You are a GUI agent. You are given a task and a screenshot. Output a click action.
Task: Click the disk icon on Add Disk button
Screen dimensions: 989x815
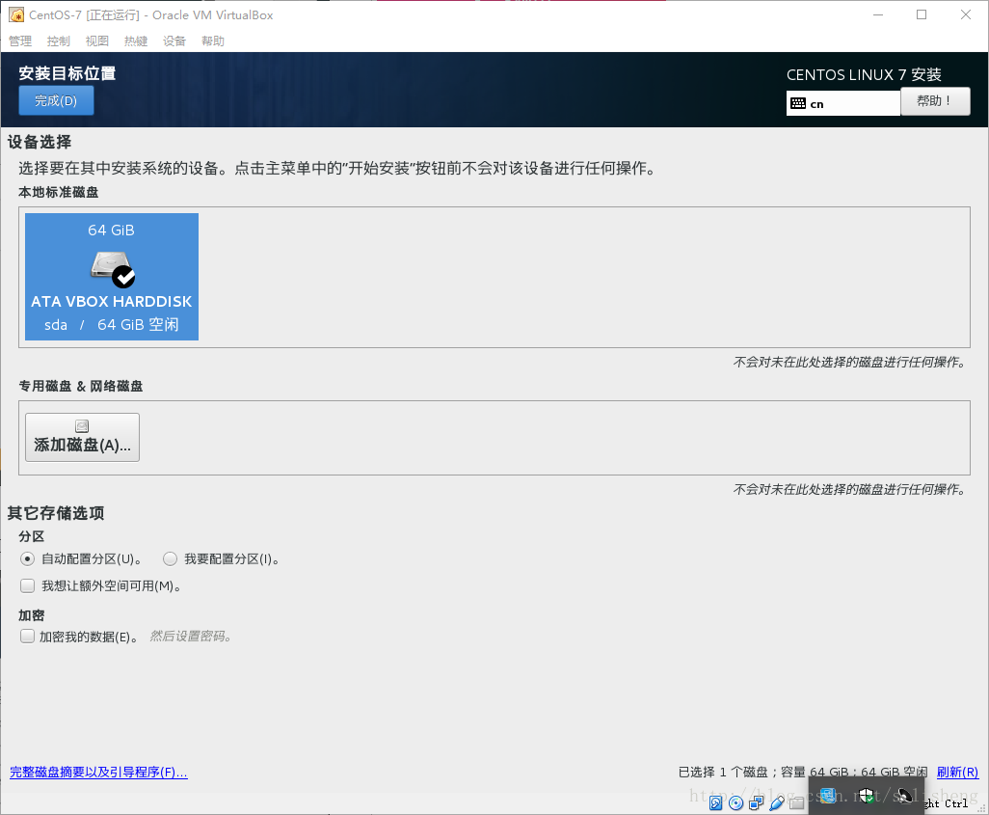(82, 426)
